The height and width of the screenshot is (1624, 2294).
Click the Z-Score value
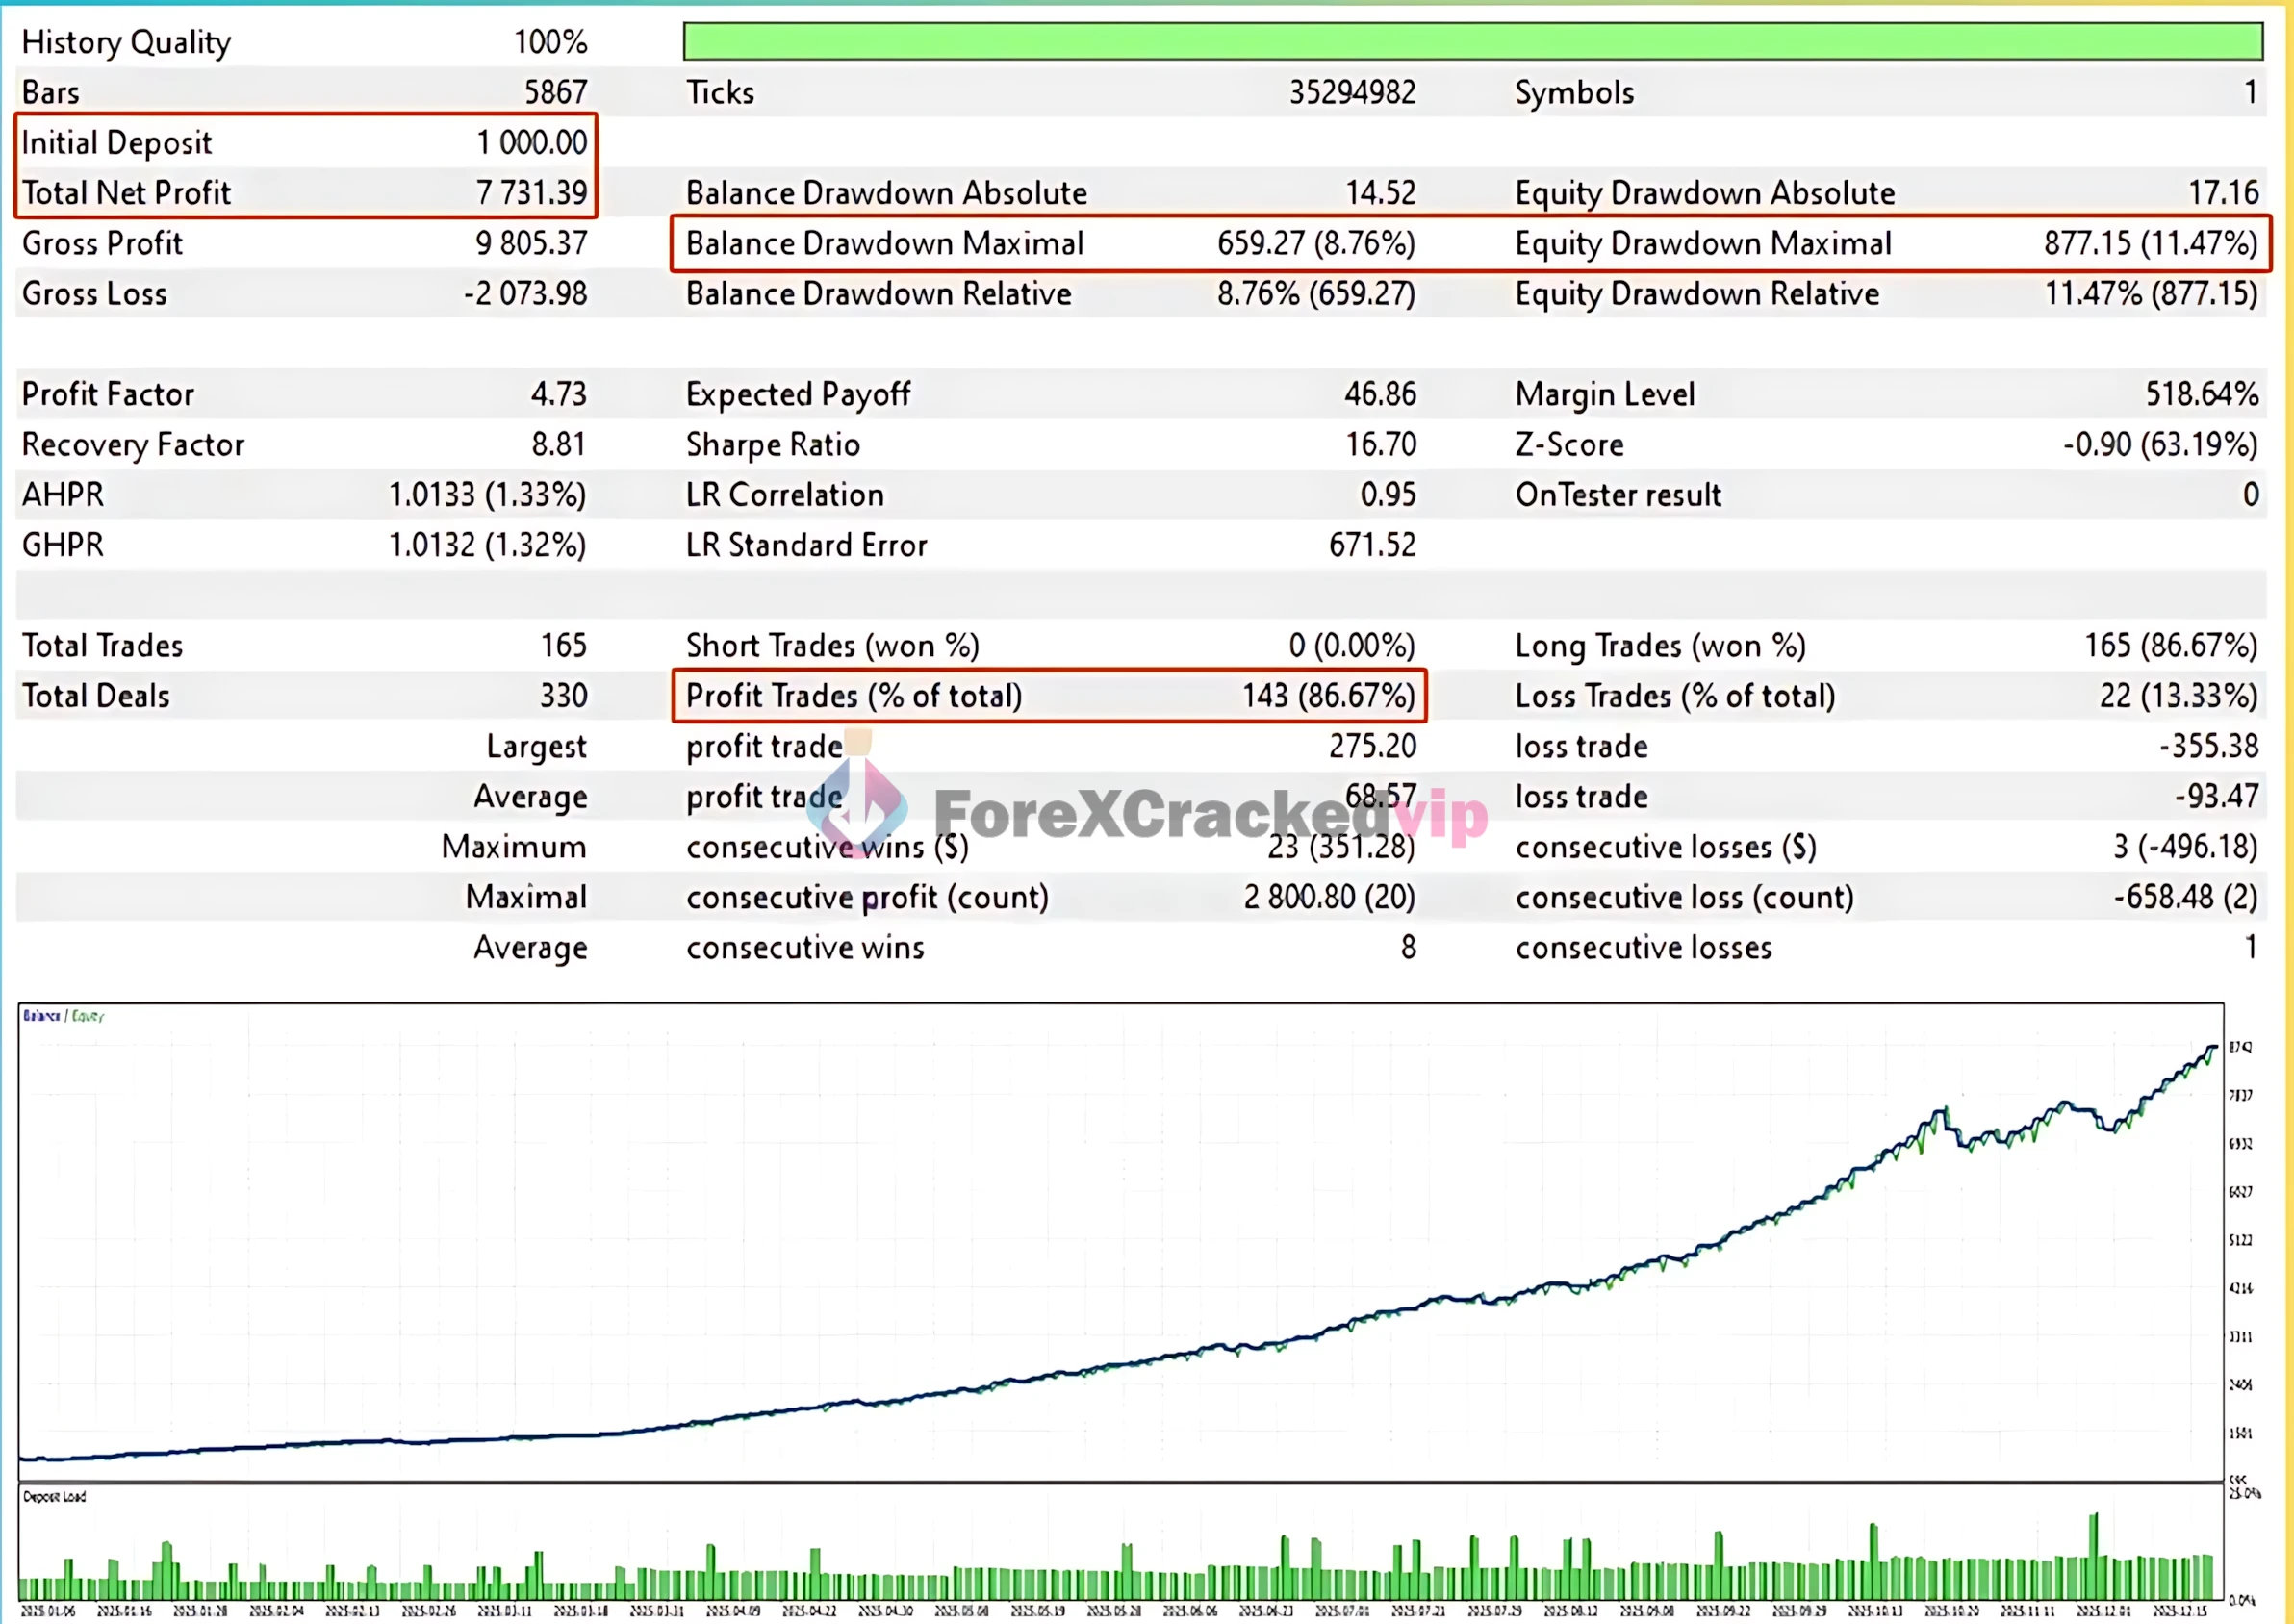point(2159,444)
